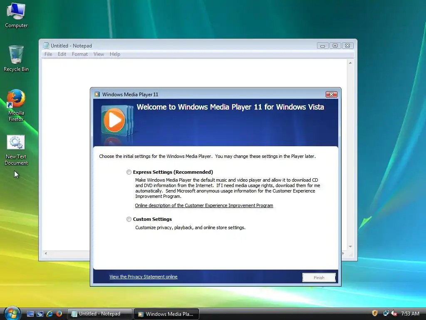This screenshot has height=320, width=426.
Task: Click the Notepad title bar icon
Action: click(x=46, y=45)
